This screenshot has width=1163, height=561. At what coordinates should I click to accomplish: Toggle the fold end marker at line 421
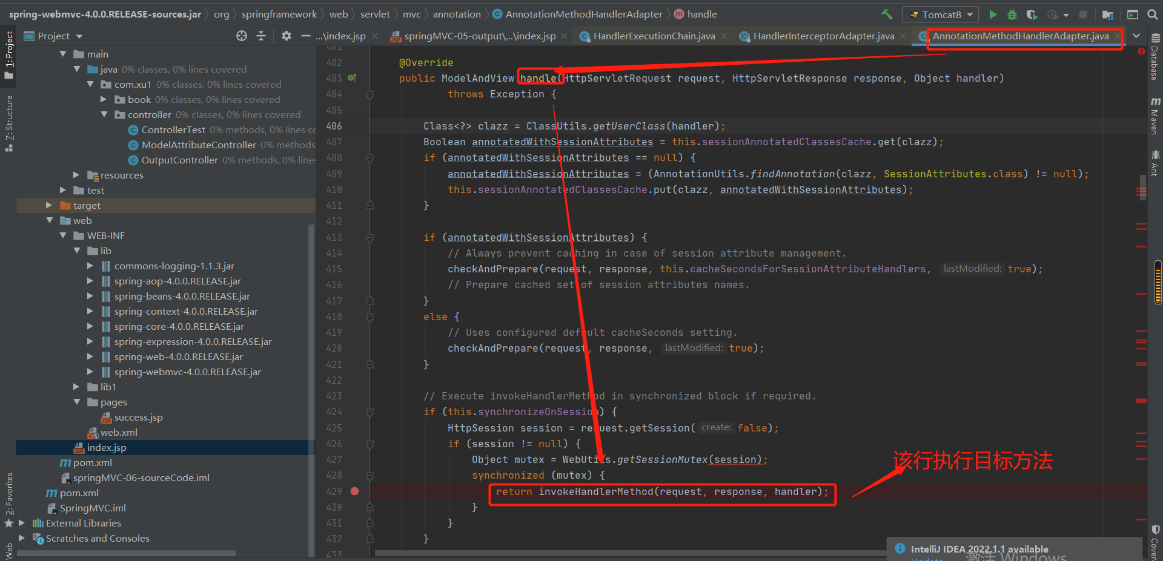pos(369,364)
